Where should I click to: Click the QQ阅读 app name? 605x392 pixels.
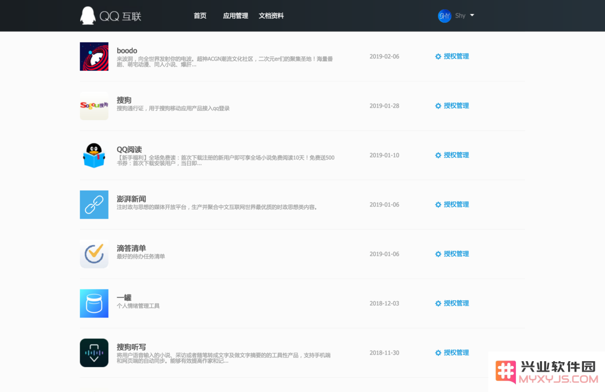click(x=129, y=150)
